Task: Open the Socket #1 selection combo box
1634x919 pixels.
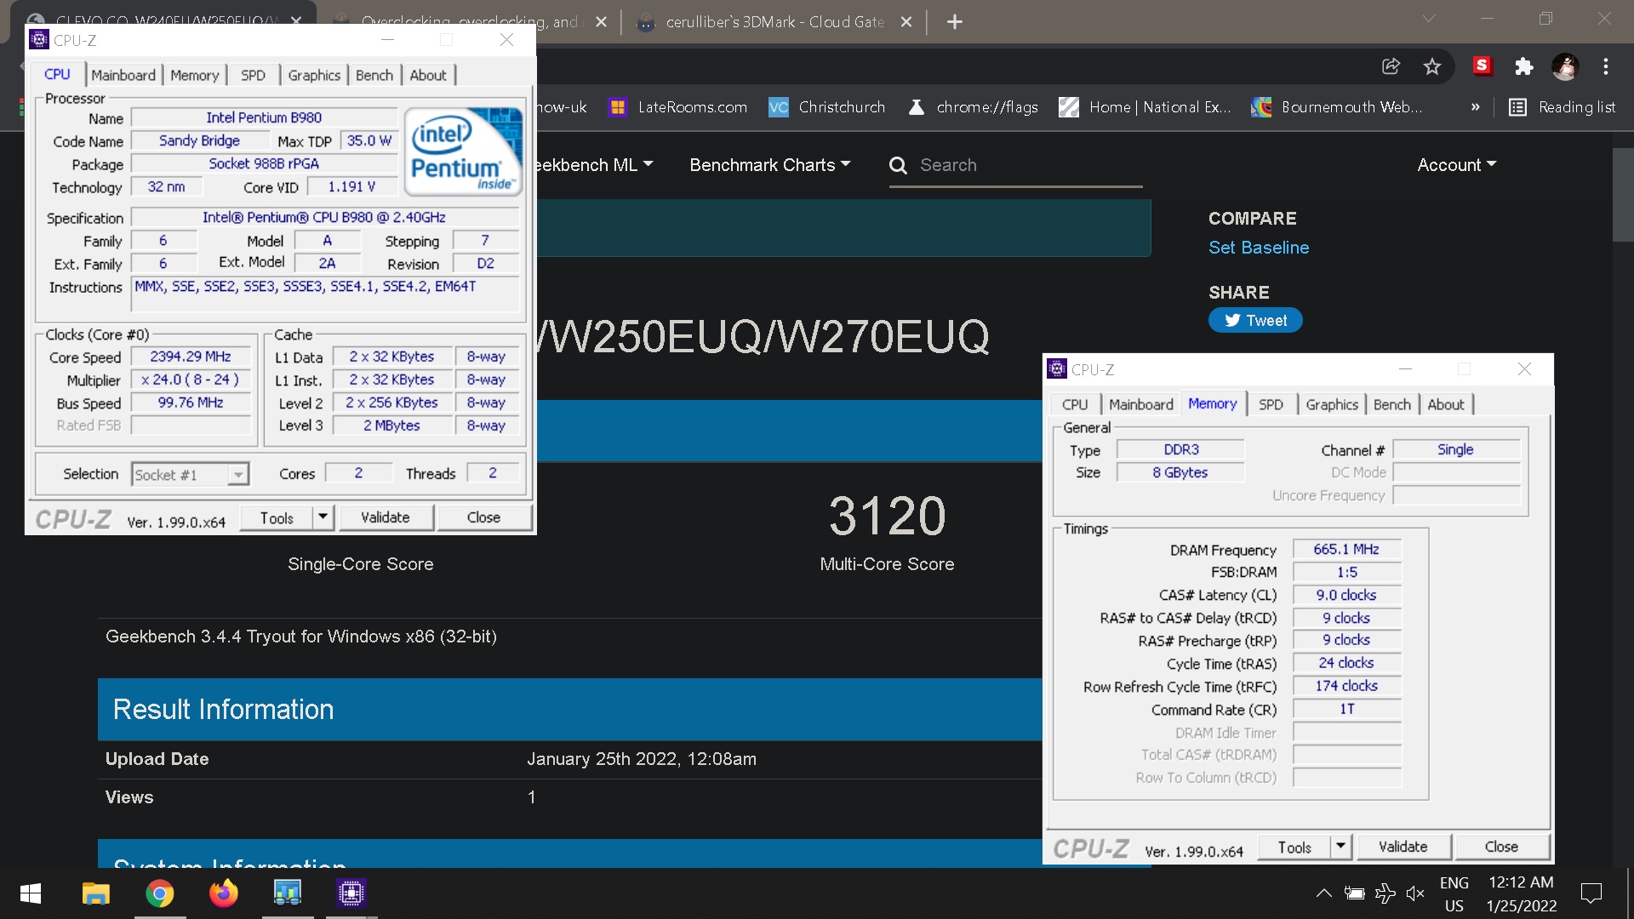Action: pos(190,475)
